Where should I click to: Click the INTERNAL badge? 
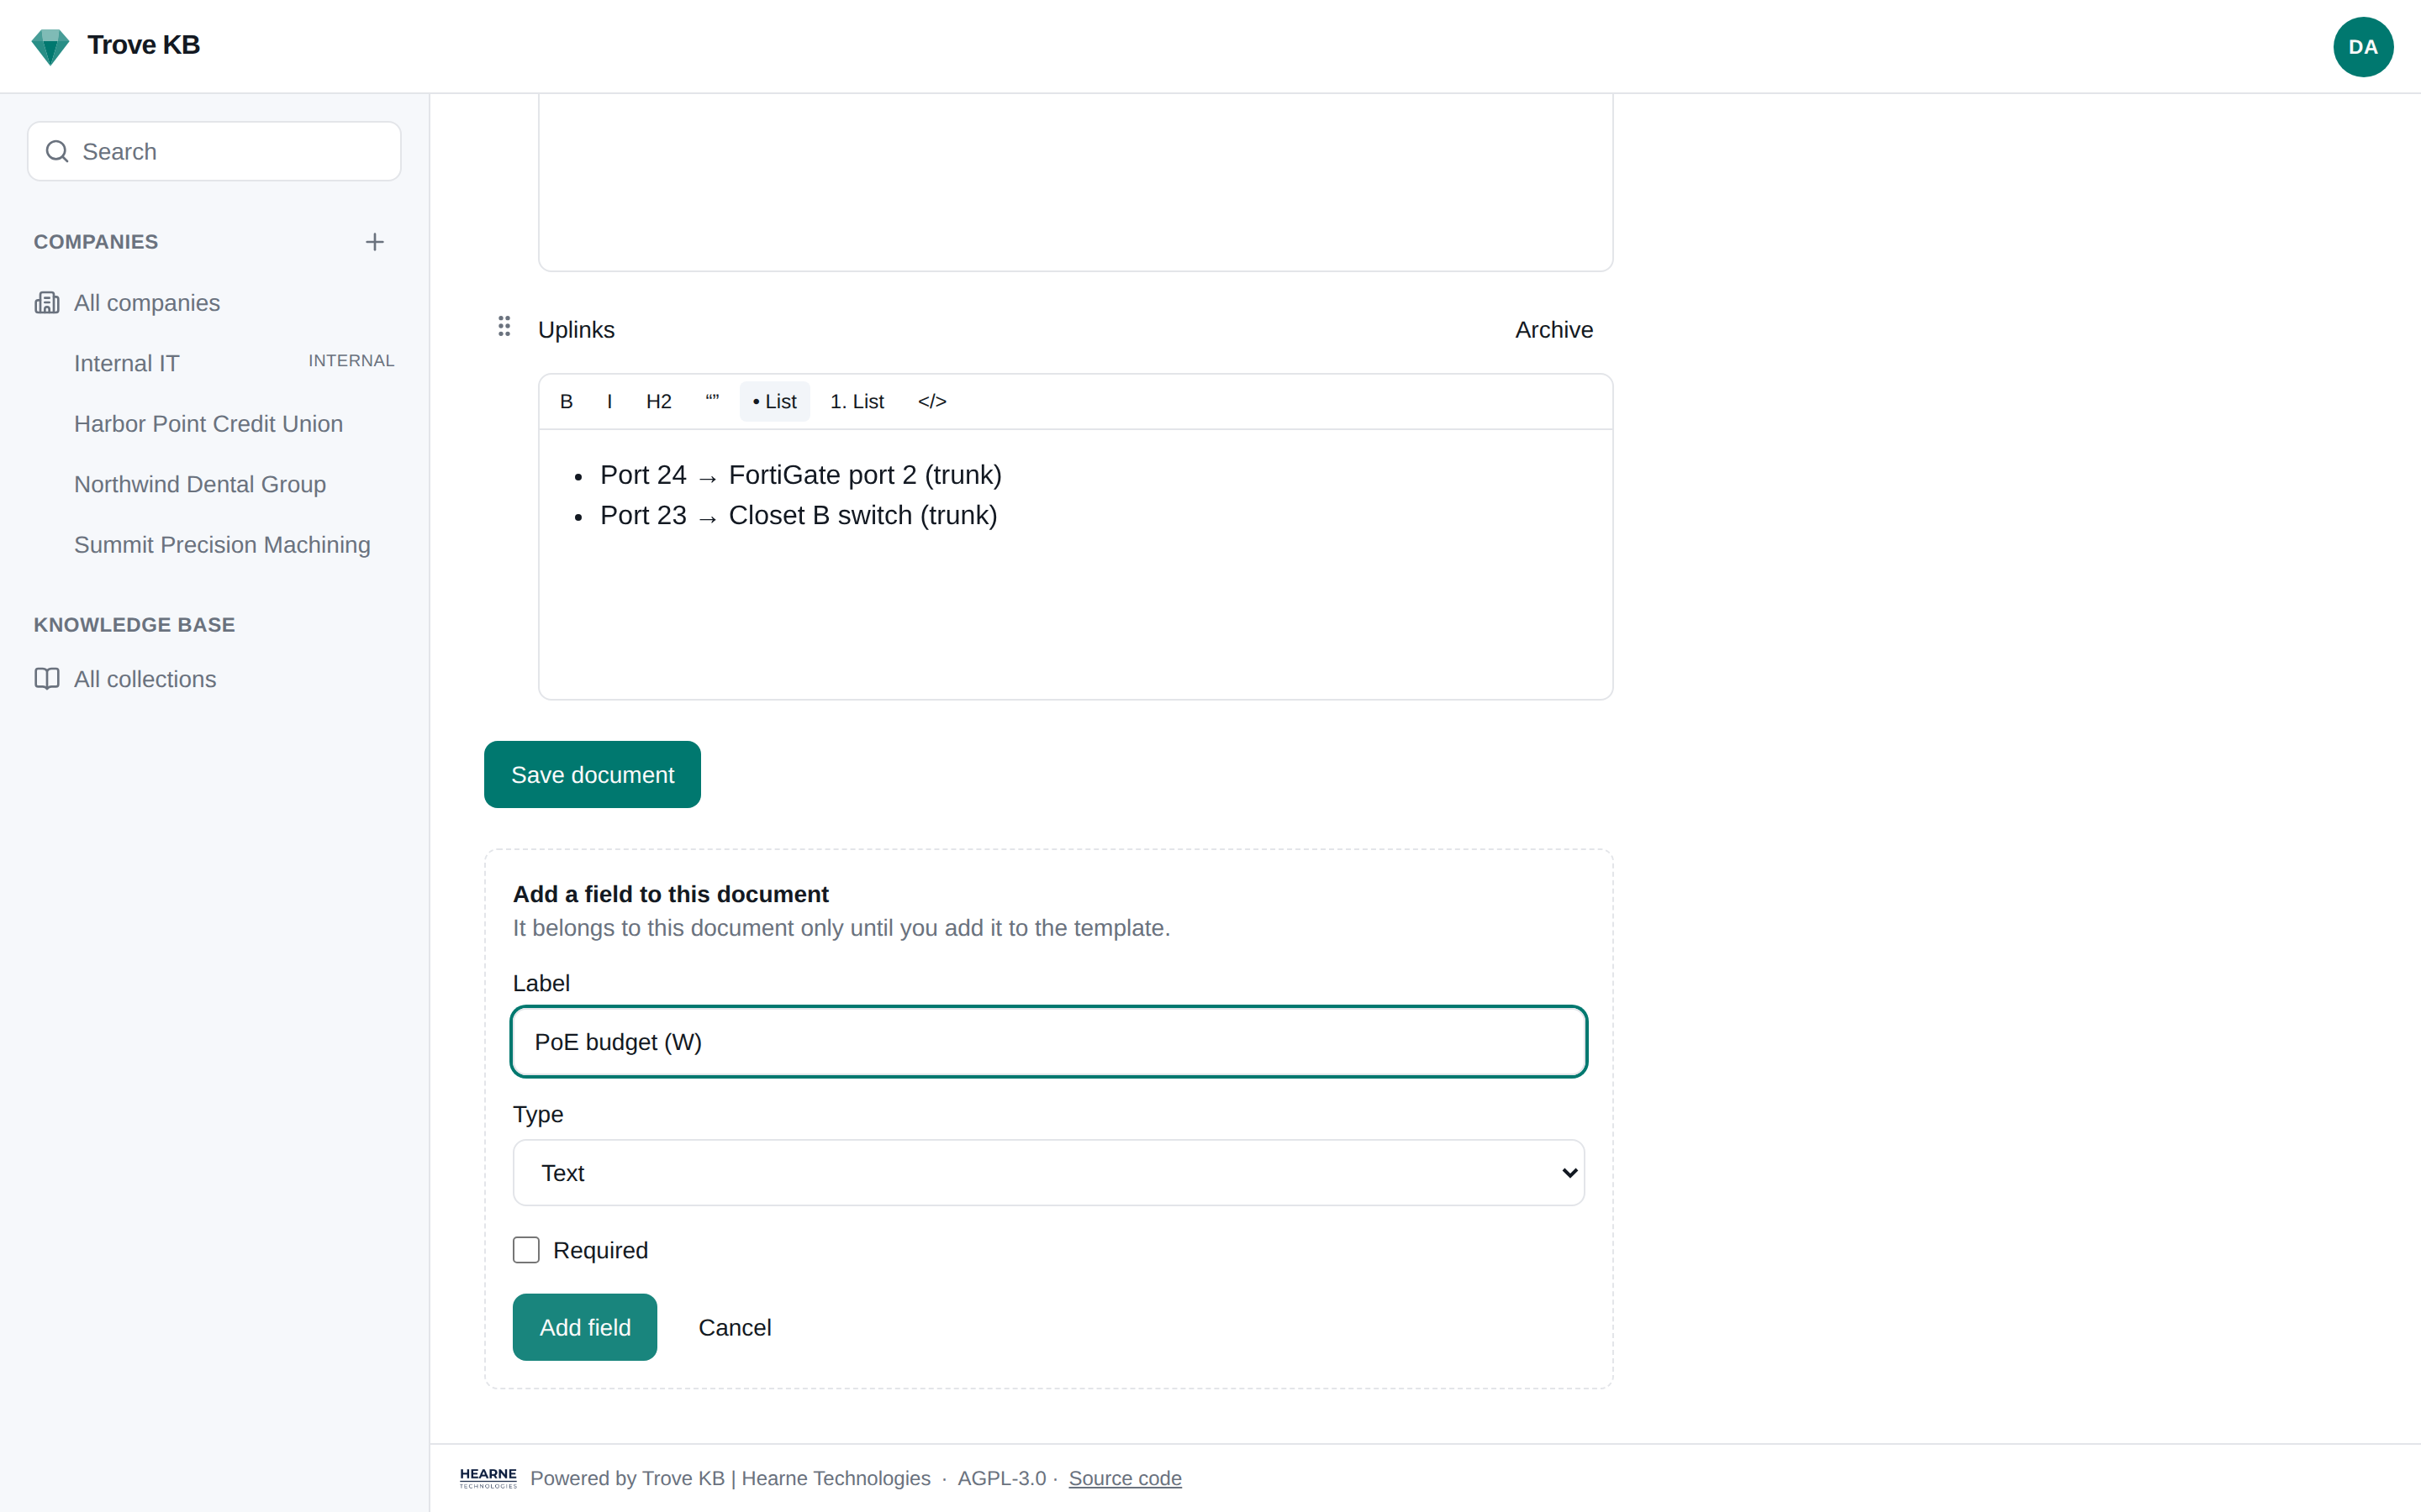351,361
